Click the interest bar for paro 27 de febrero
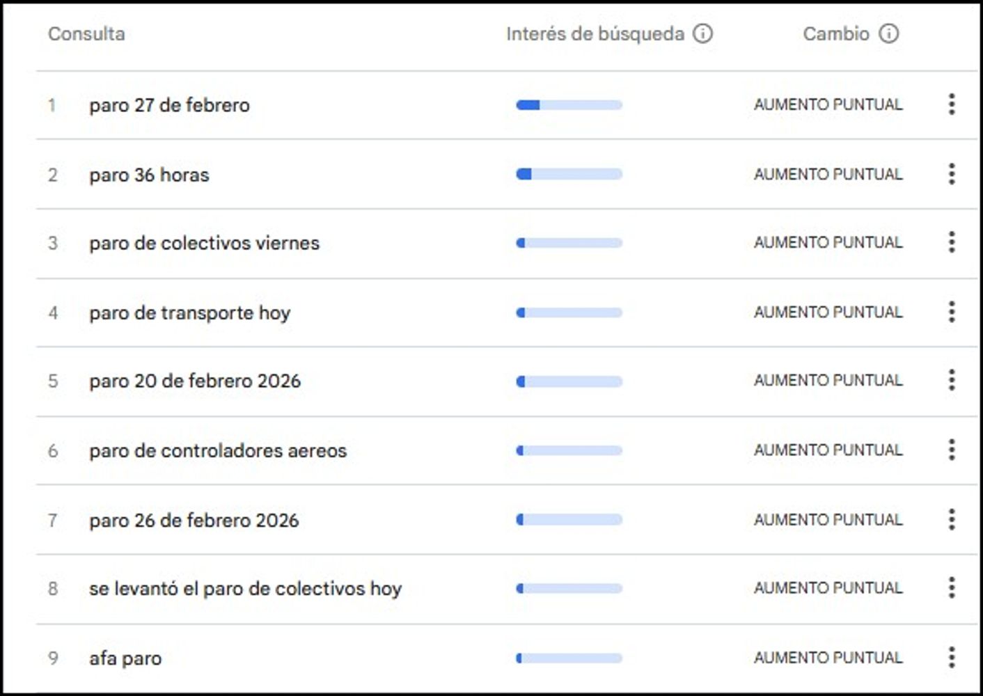The height and width of the screenshot is (696, 983). pyautogui.click(x=569, y=105)
